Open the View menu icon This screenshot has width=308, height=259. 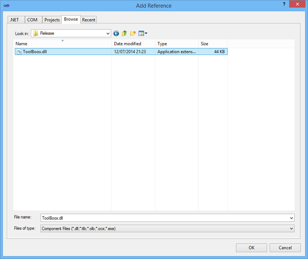pyautogui.click(x=143, y=33)
